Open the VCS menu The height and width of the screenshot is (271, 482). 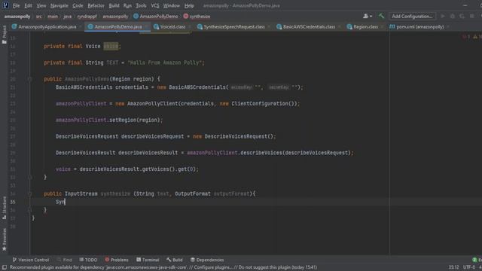[x=155, y=5]
